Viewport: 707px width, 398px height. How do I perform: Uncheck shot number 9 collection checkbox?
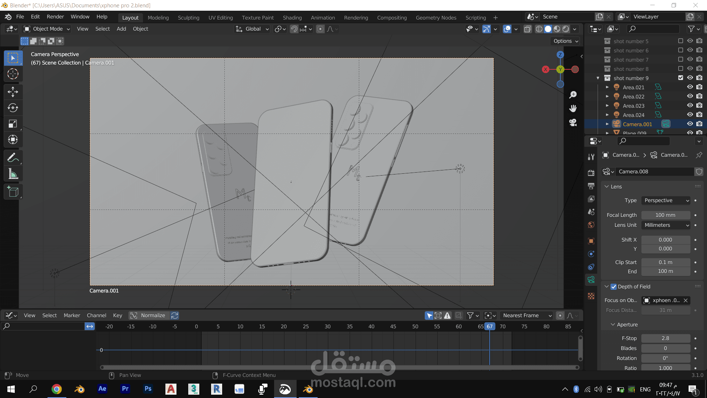click(x=680, y=78)
